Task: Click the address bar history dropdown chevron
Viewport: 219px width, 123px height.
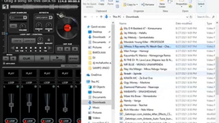Action: point(187,17)
